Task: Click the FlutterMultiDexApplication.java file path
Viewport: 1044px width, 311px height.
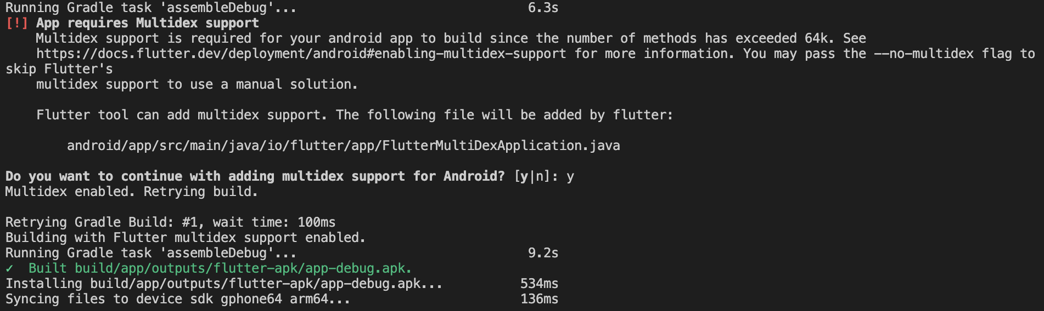Action: pyautogui.click(x=343, y=146)
